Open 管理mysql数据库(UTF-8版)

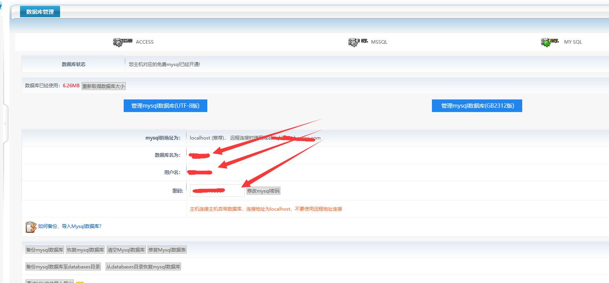[165, 106]
